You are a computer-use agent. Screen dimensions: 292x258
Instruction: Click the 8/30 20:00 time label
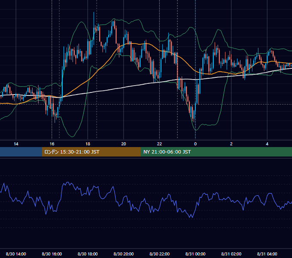pos(124,254)
